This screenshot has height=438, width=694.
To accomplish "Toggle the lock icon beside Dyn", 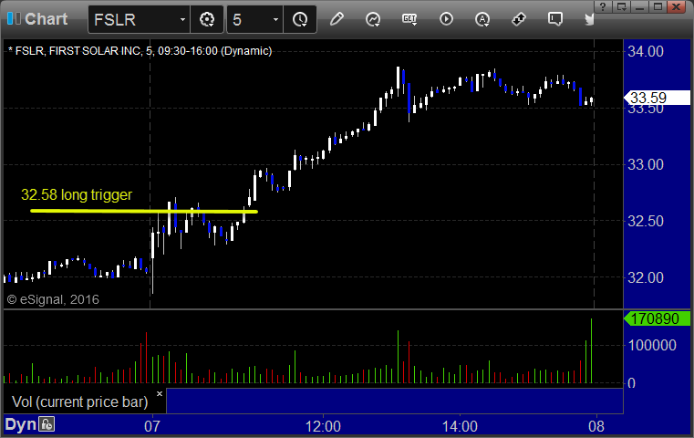I will [x=46, y=424].
